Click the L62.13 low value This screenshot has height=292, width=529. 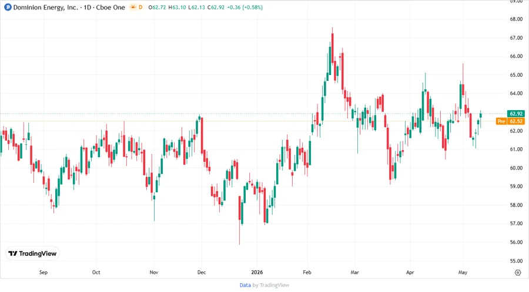(197, 7)
